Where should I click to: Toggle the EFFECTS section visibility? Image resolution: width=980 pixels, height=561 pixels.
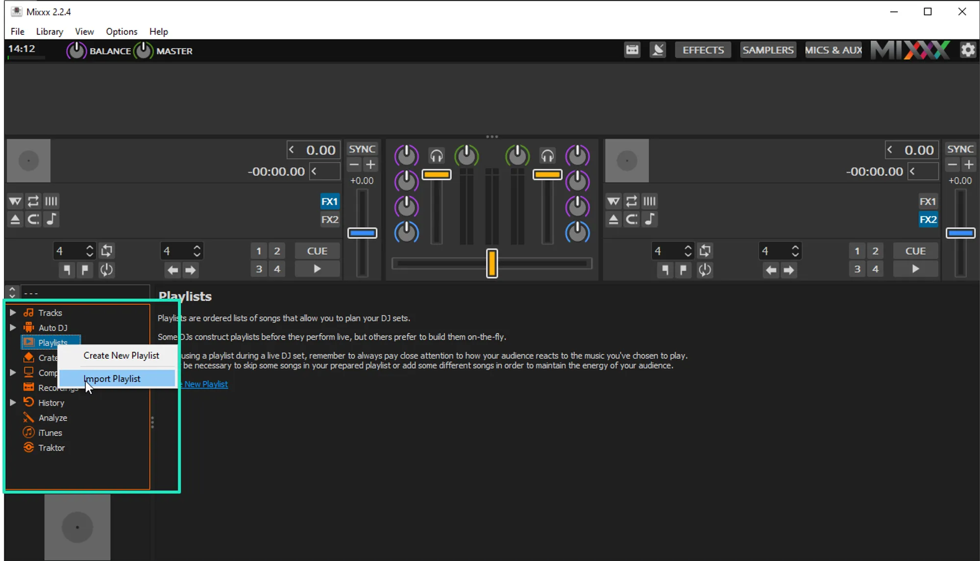(x=703, y=50)
